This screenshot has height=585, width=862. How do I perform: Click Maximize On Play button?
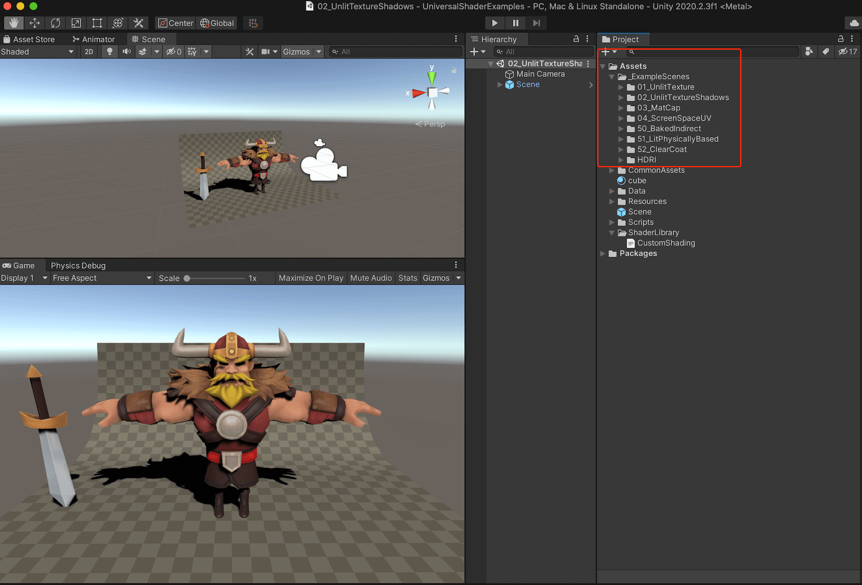[x=311, y=278]
